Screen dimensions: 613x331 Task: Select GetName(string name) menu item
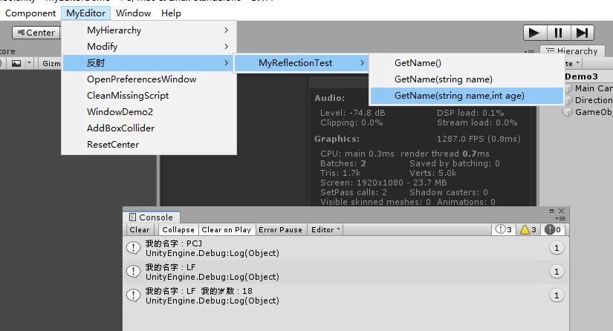click(467, 79)
